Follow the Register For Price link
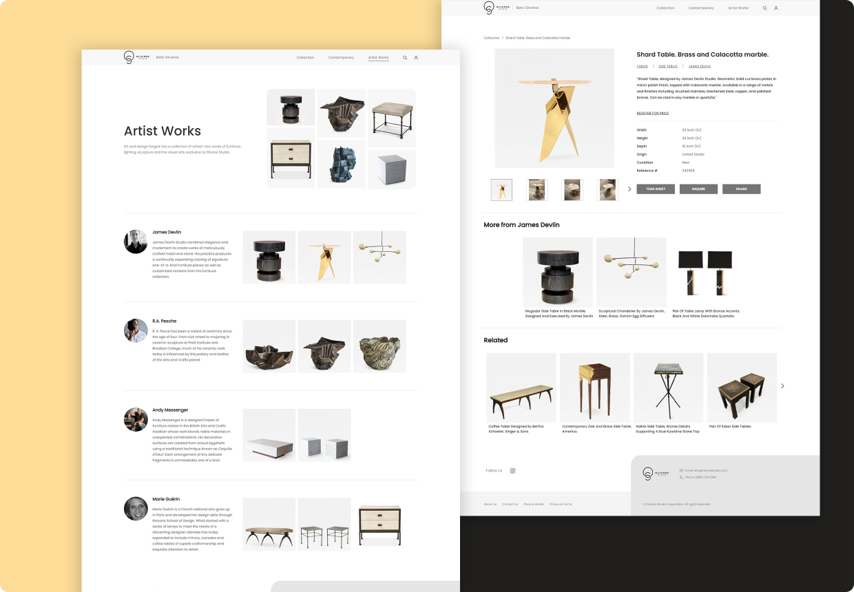 point(652,113)
